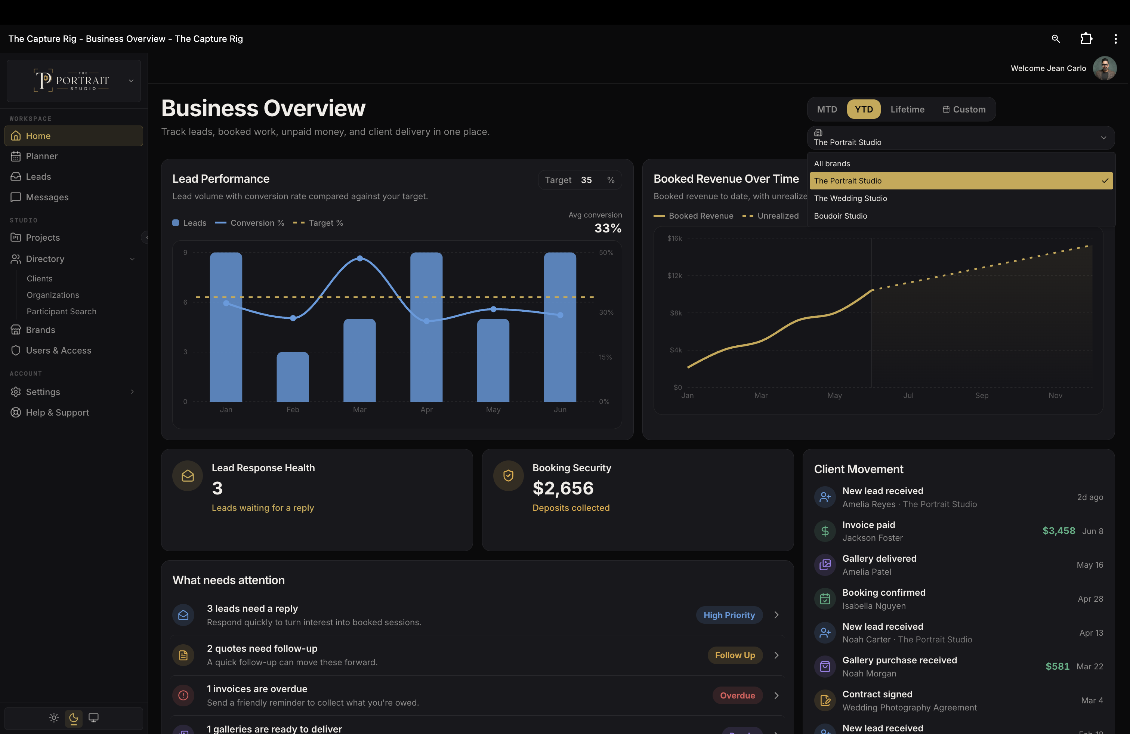
Task: Open Organizations under Directory
Action: [x=53, y=295]
